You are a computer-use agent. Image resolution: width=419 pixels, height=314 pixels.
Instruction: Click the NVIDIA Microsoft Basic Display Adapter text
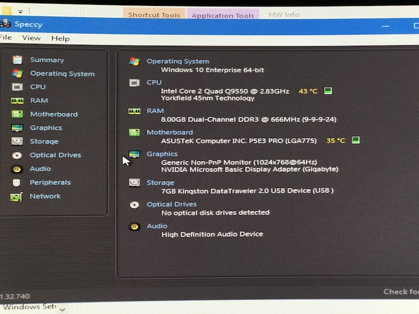(249, 169)
